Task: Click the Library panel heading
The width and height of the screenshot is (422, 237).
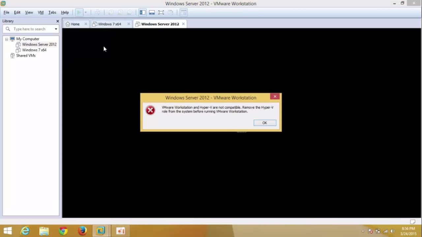Action: tap(8, 21)
